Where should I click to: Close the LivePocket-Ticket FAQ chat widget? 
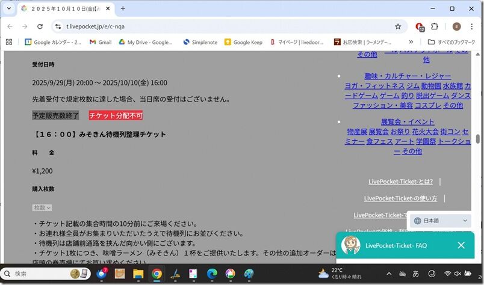461,245
